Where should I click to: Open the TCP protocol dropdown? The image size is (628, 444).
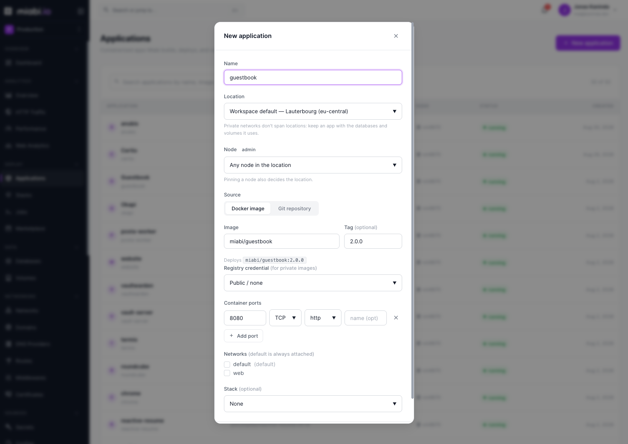[x=285, y=318]
